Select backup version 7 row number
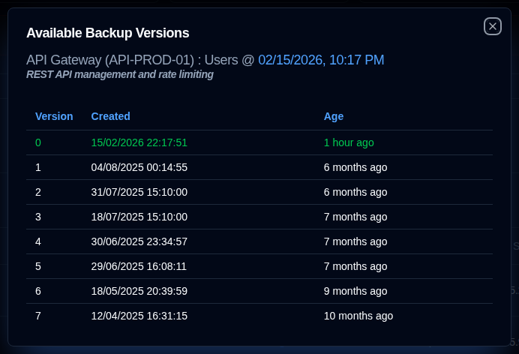Image resolution: width=519 pixels, height=354 pixels. click(x=38, y=316)
